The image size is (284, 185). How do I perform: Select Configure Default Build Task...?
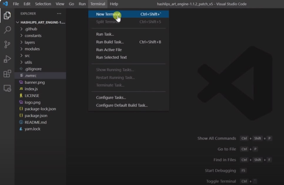[128, 105]
